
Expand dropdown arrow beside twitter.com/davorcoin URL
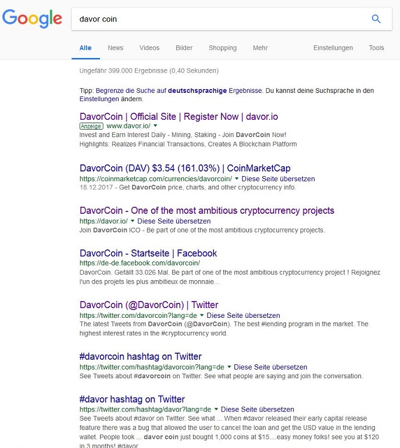[202, 315]
